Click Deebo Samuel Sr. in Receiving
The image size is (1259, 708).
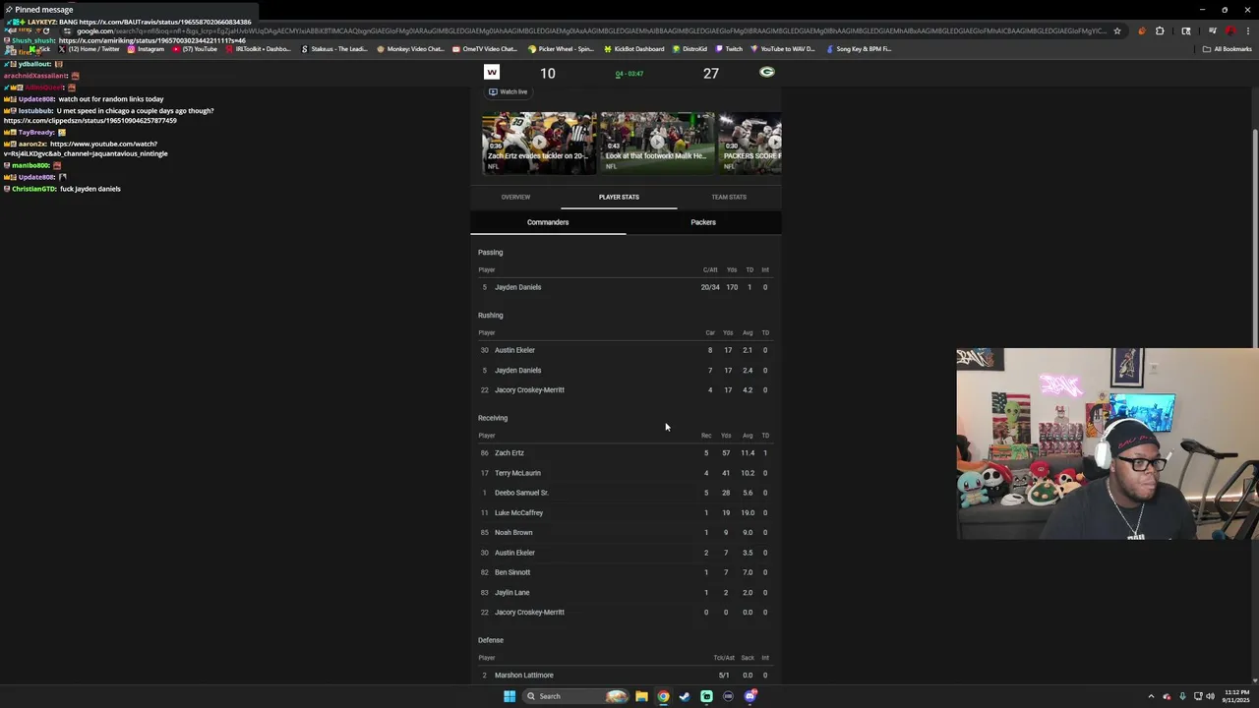tap(521, 493)
